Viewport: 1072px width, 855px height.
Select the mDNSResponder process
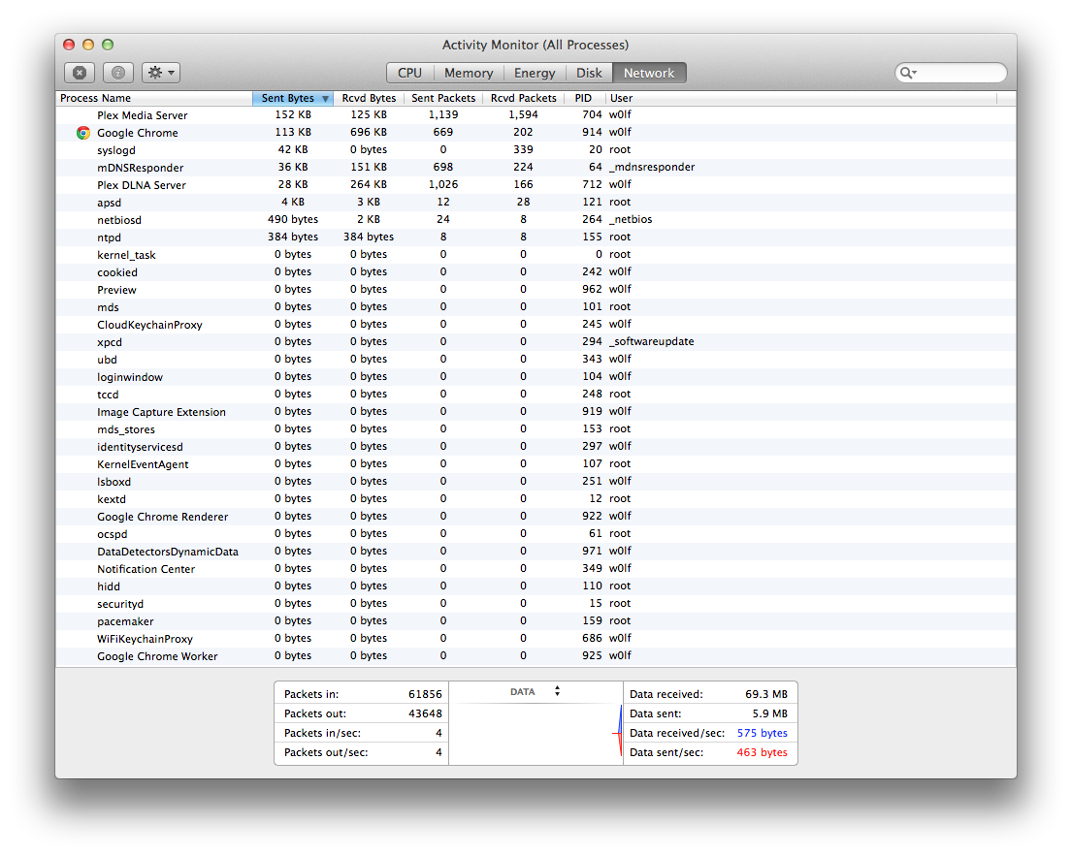[x=536, y=168]
